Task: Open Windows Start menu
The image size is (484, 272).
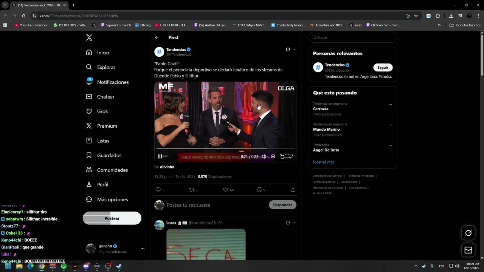Action: pos(8,266)
